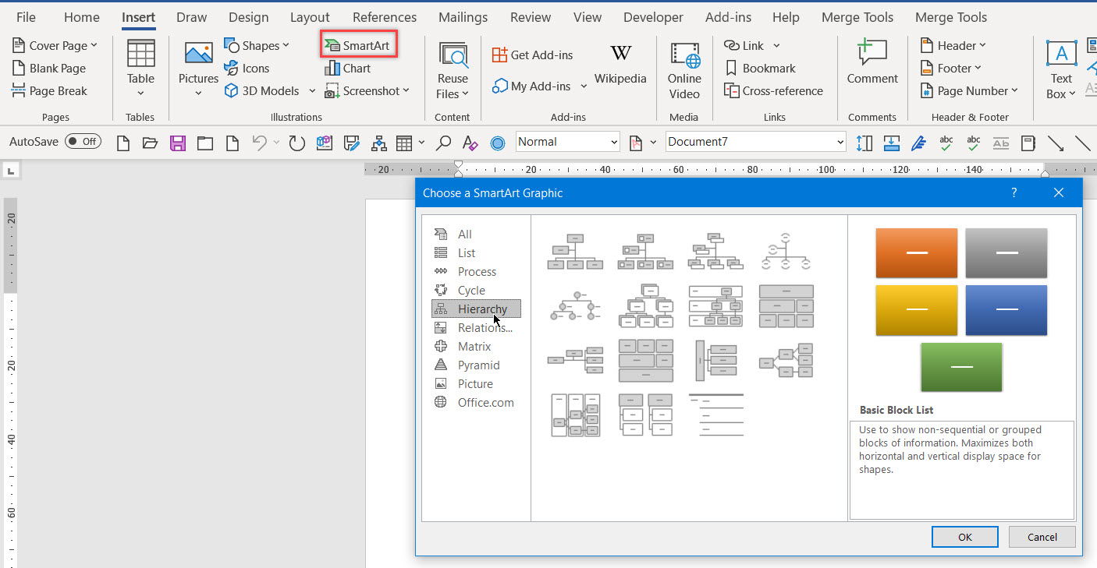The height and width of the screenshot is (568, 1097).
Task: Pick Name and Title Organization Chart layout
Action: coord(716,252)
